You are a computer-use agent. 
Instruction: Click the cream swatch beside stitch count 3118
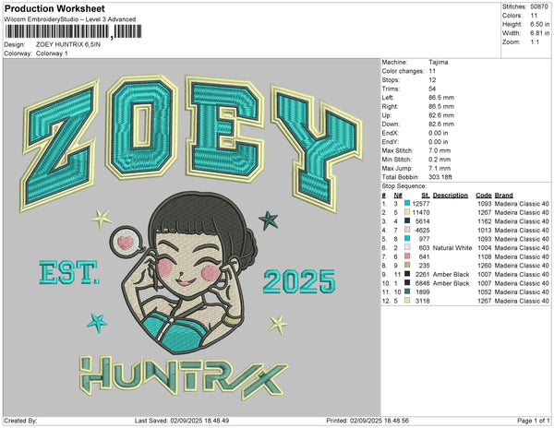pos(407,301)
